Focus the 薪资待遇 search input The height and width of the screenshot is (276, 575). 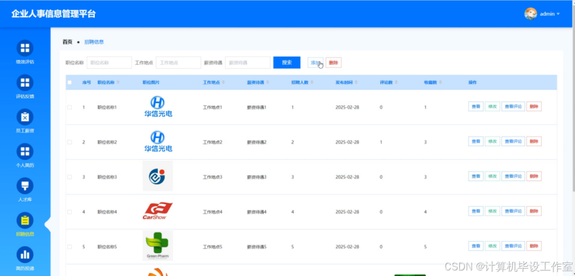click(x=248, y=63)
